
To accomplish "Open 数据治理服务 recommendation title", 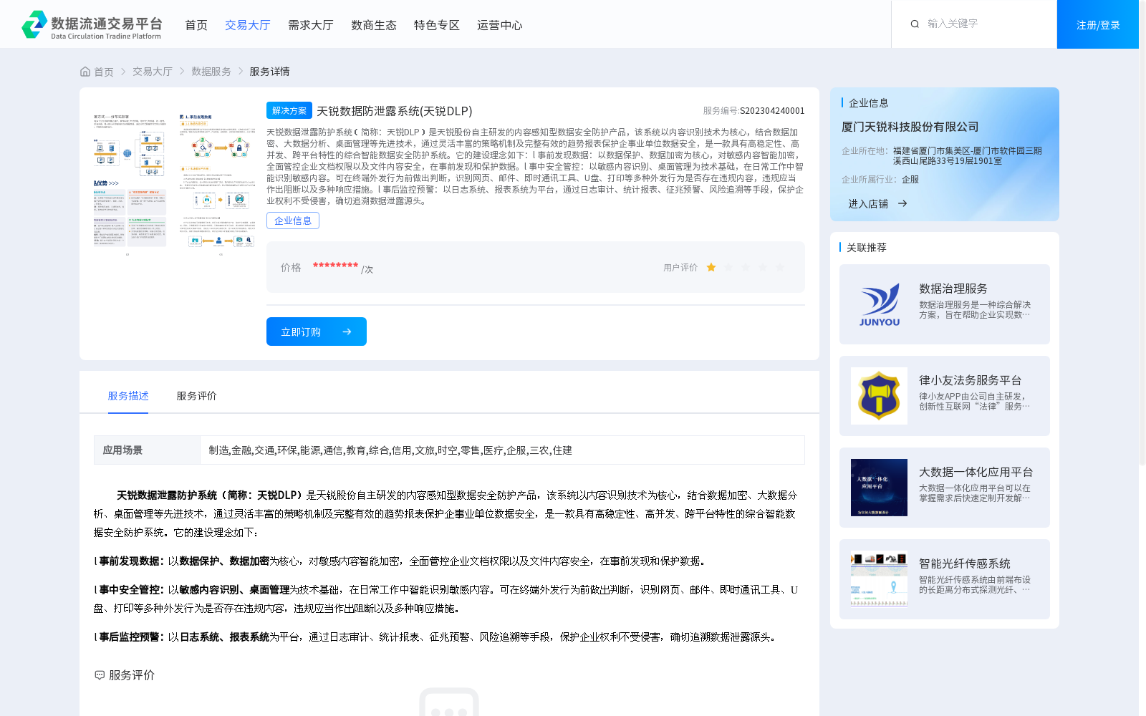I will pyautogui.click(x=953, y=289).
